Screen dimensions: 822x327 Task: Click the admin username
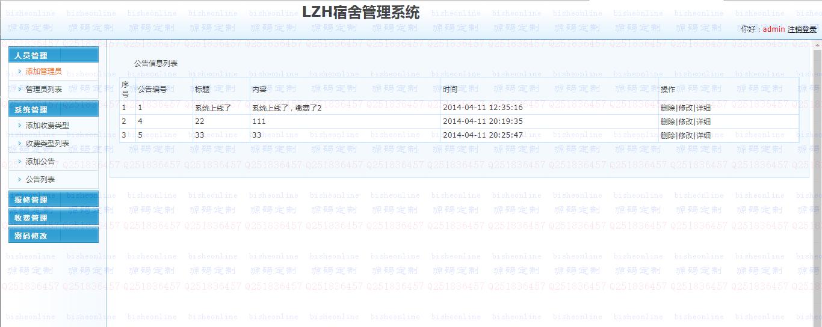774,29
